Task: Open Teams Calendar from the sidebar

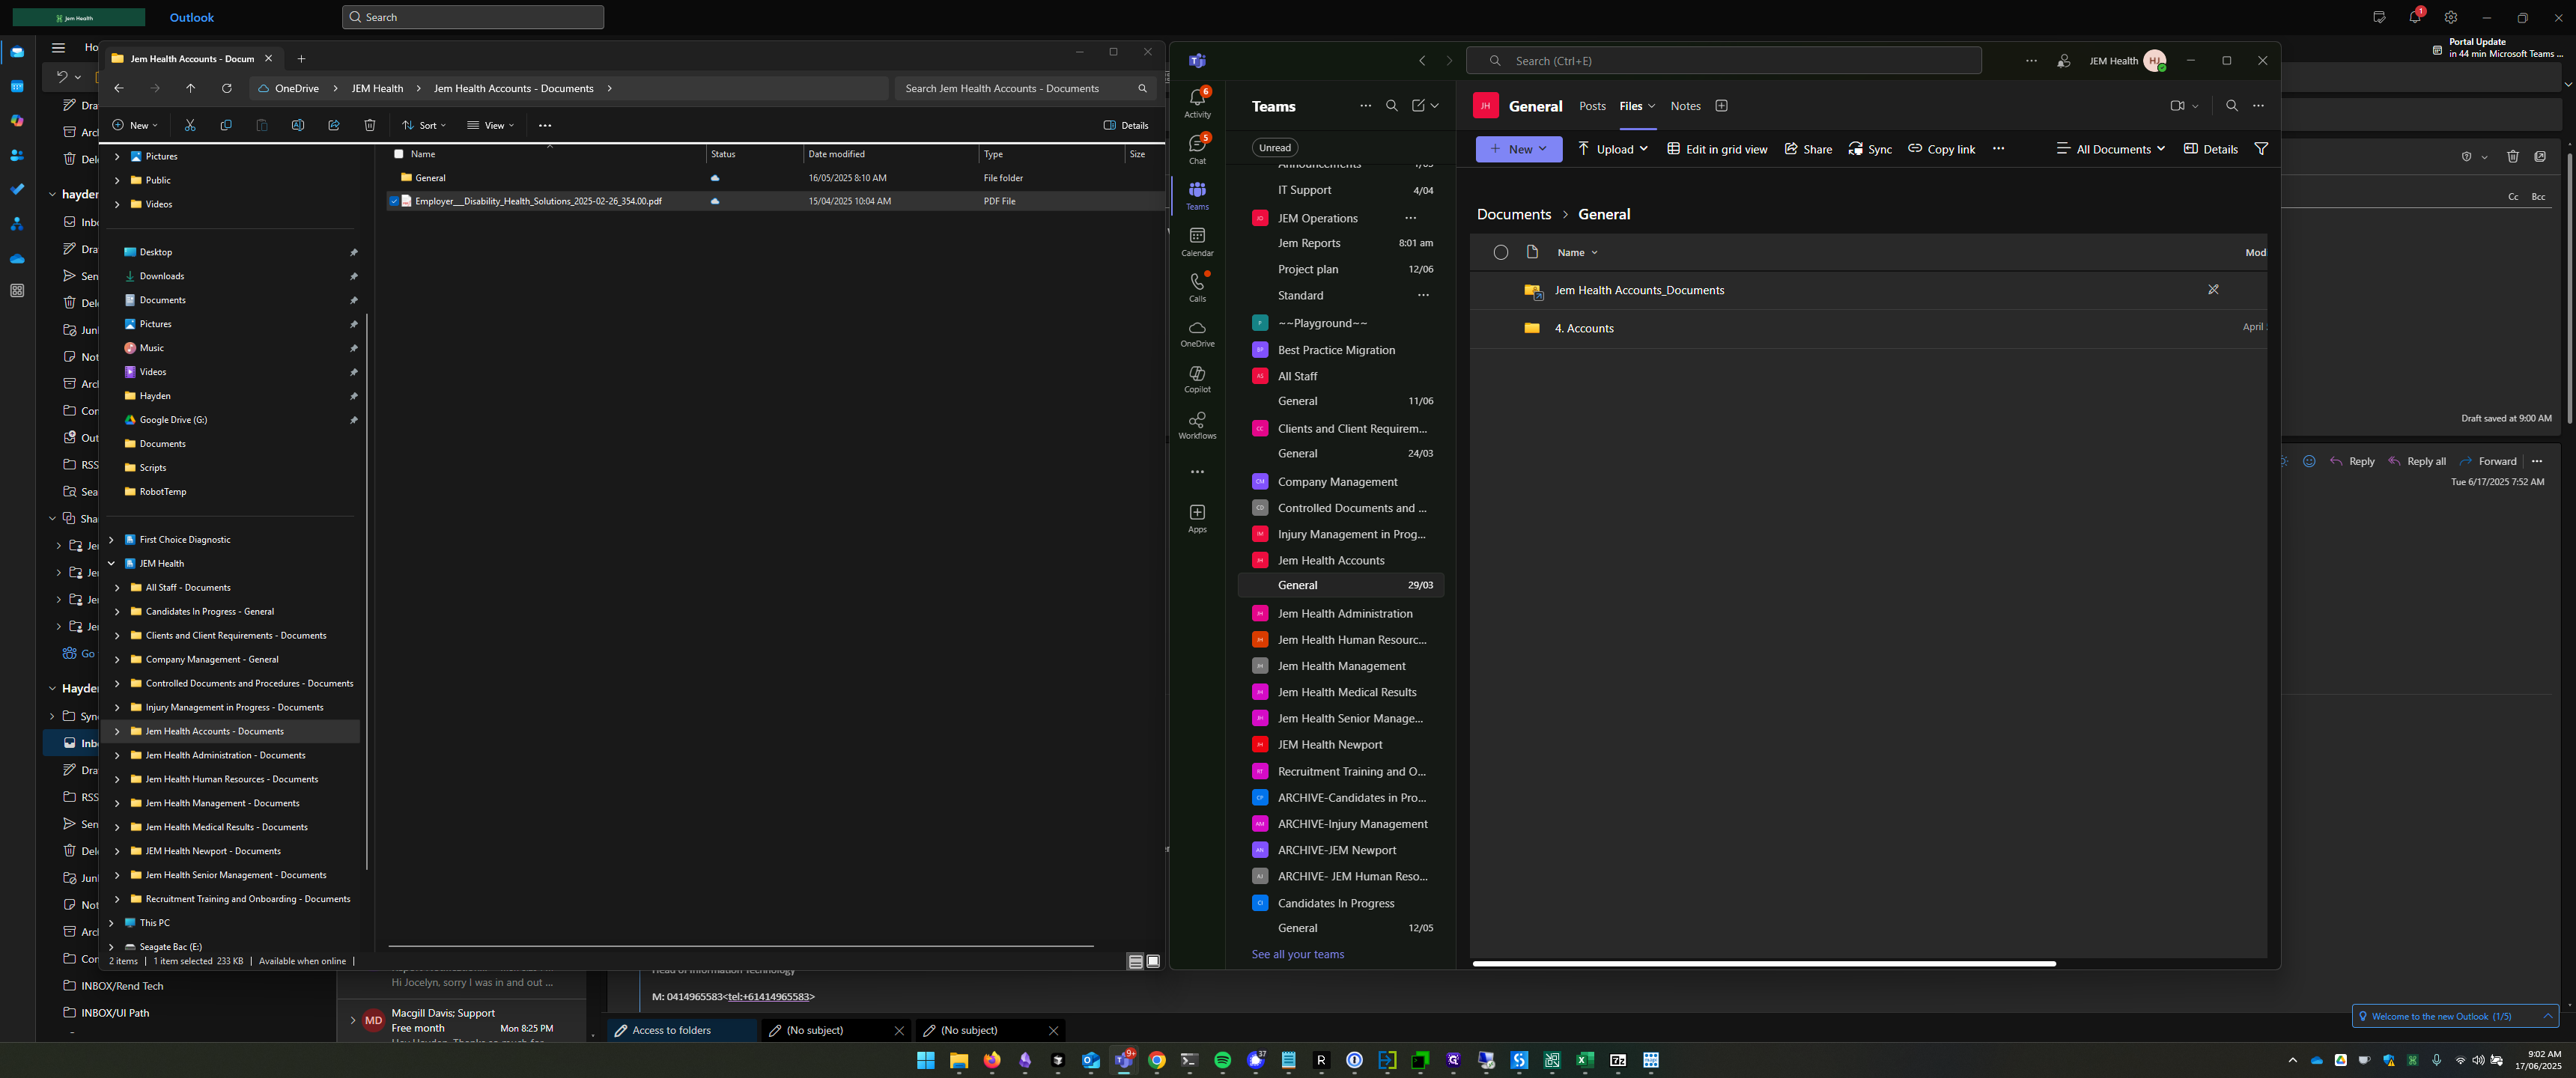Action: pos(1197,241)
